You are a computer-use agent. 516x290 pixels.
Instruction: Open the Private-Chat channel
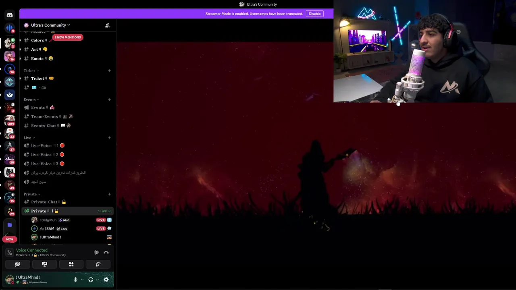[67, 202]
